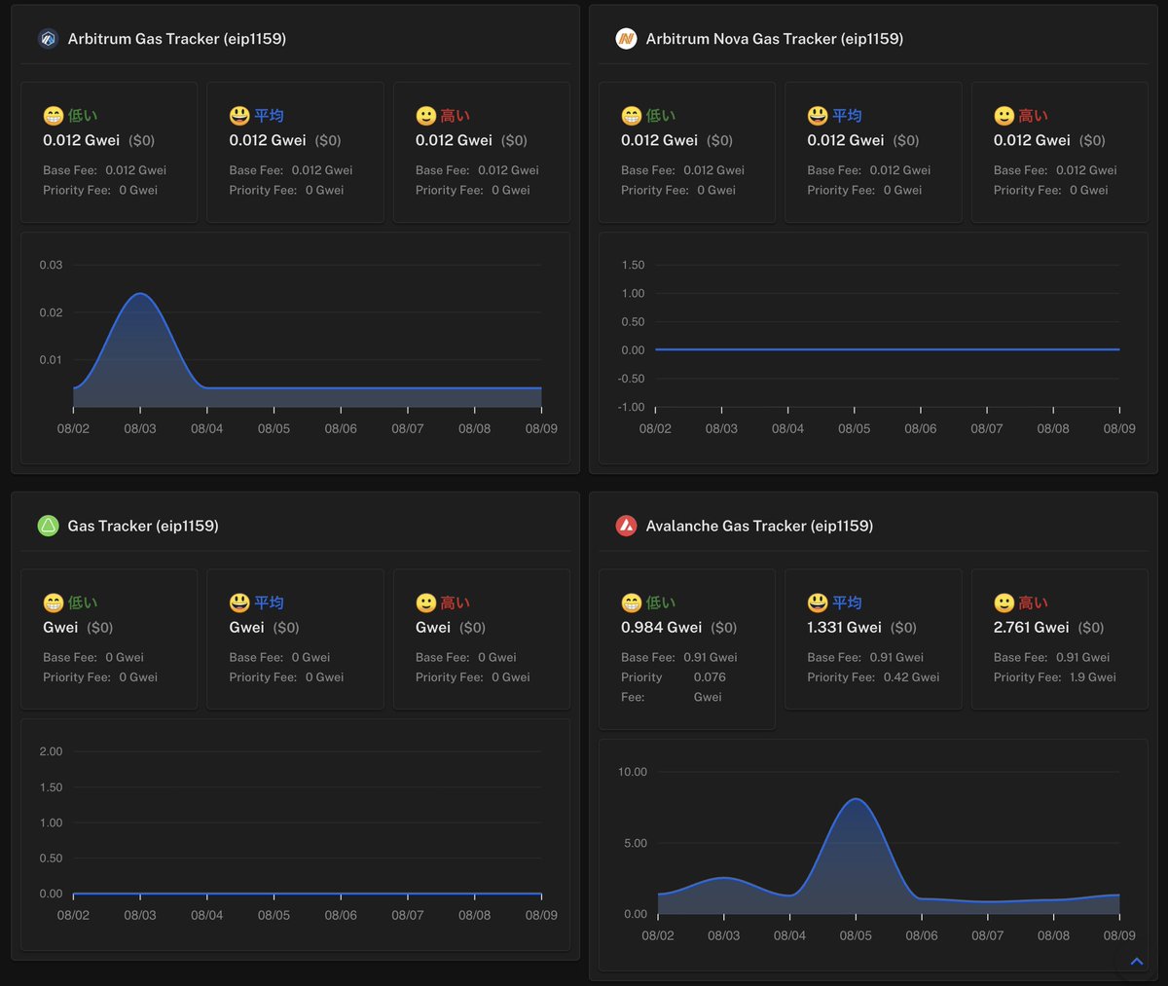Click the high emoji in Arbitrum Nova card
This screenshot has height=986, width=1168.
click(1004, 116)
